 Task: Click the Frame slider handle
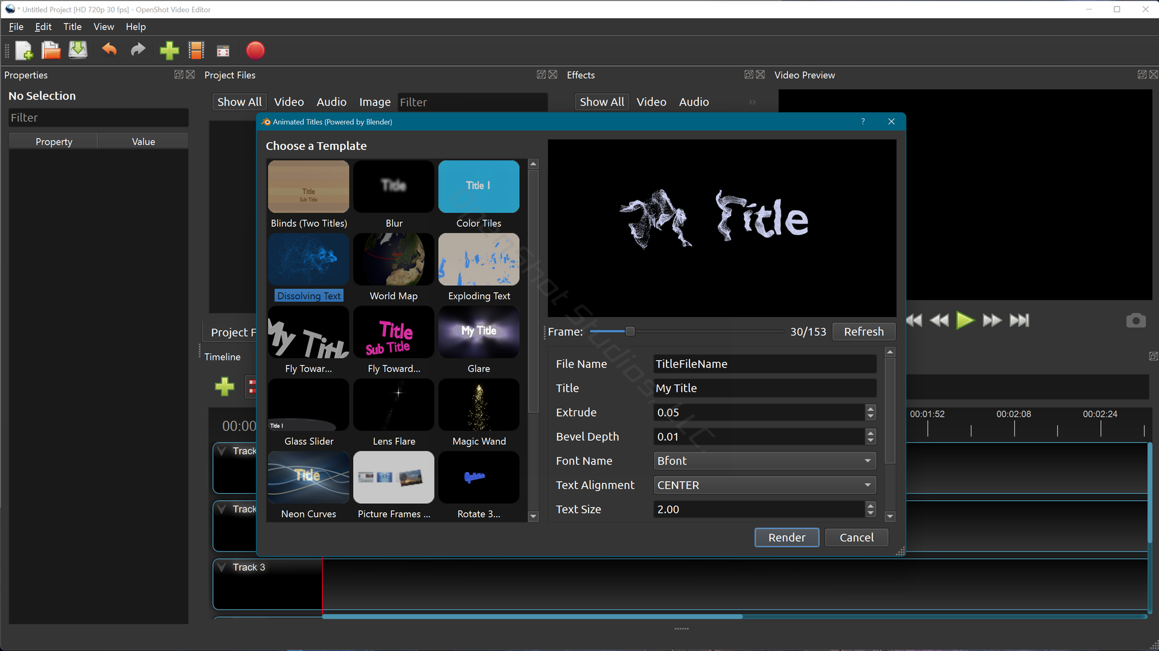[630, 332]
